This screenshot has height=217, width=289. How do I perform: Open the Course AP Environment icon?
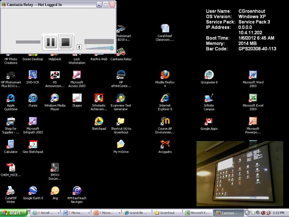coord(165,125)
